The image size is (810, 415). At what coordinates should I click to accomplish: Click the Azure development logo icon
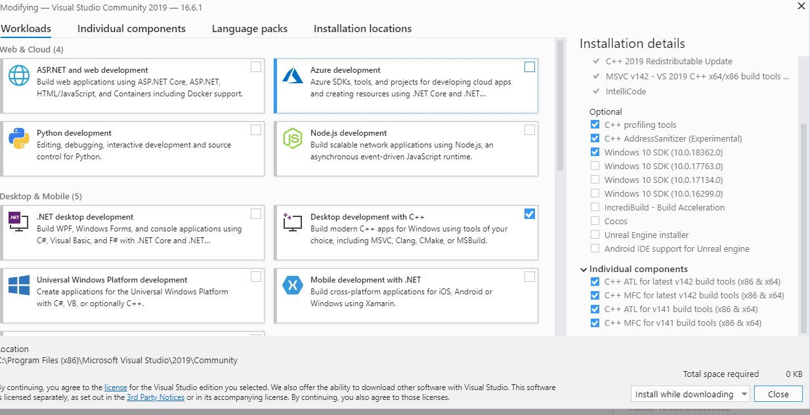coord(292,75)
